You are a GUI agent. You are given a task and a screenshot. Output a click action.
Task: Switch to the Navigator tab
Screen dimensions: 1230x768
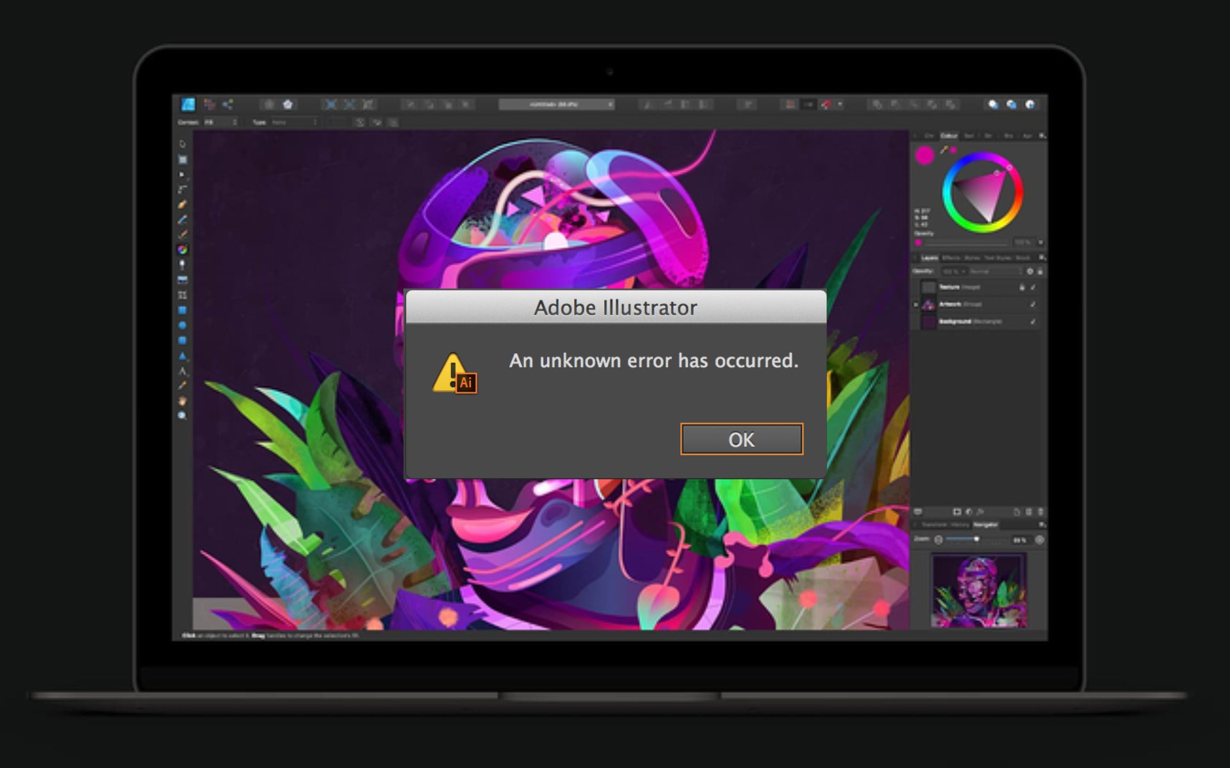(x=986, y=525)
